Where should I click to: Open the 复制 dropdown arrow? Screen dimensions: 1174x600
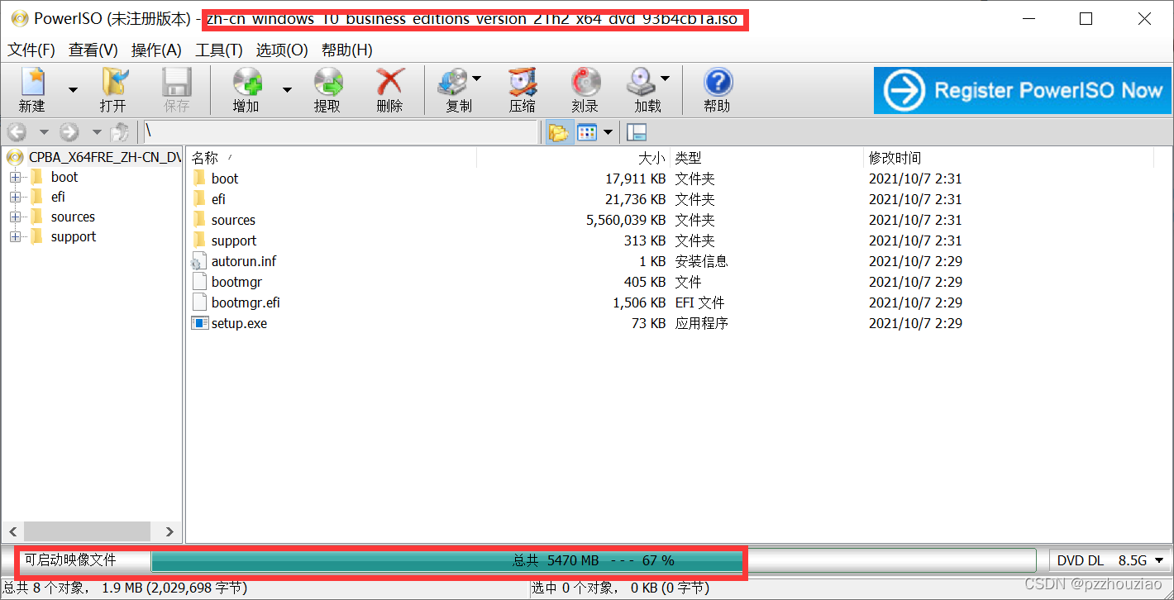point(476,79)
